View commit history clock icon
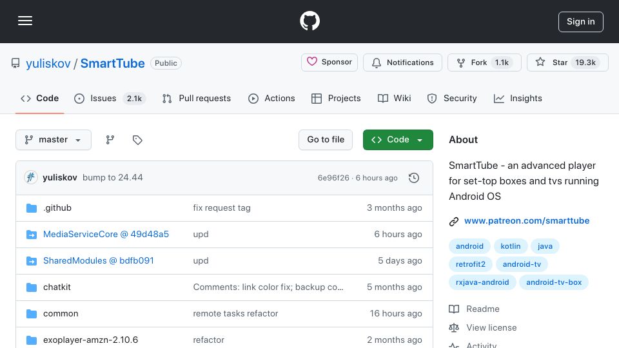 point(414,178)
